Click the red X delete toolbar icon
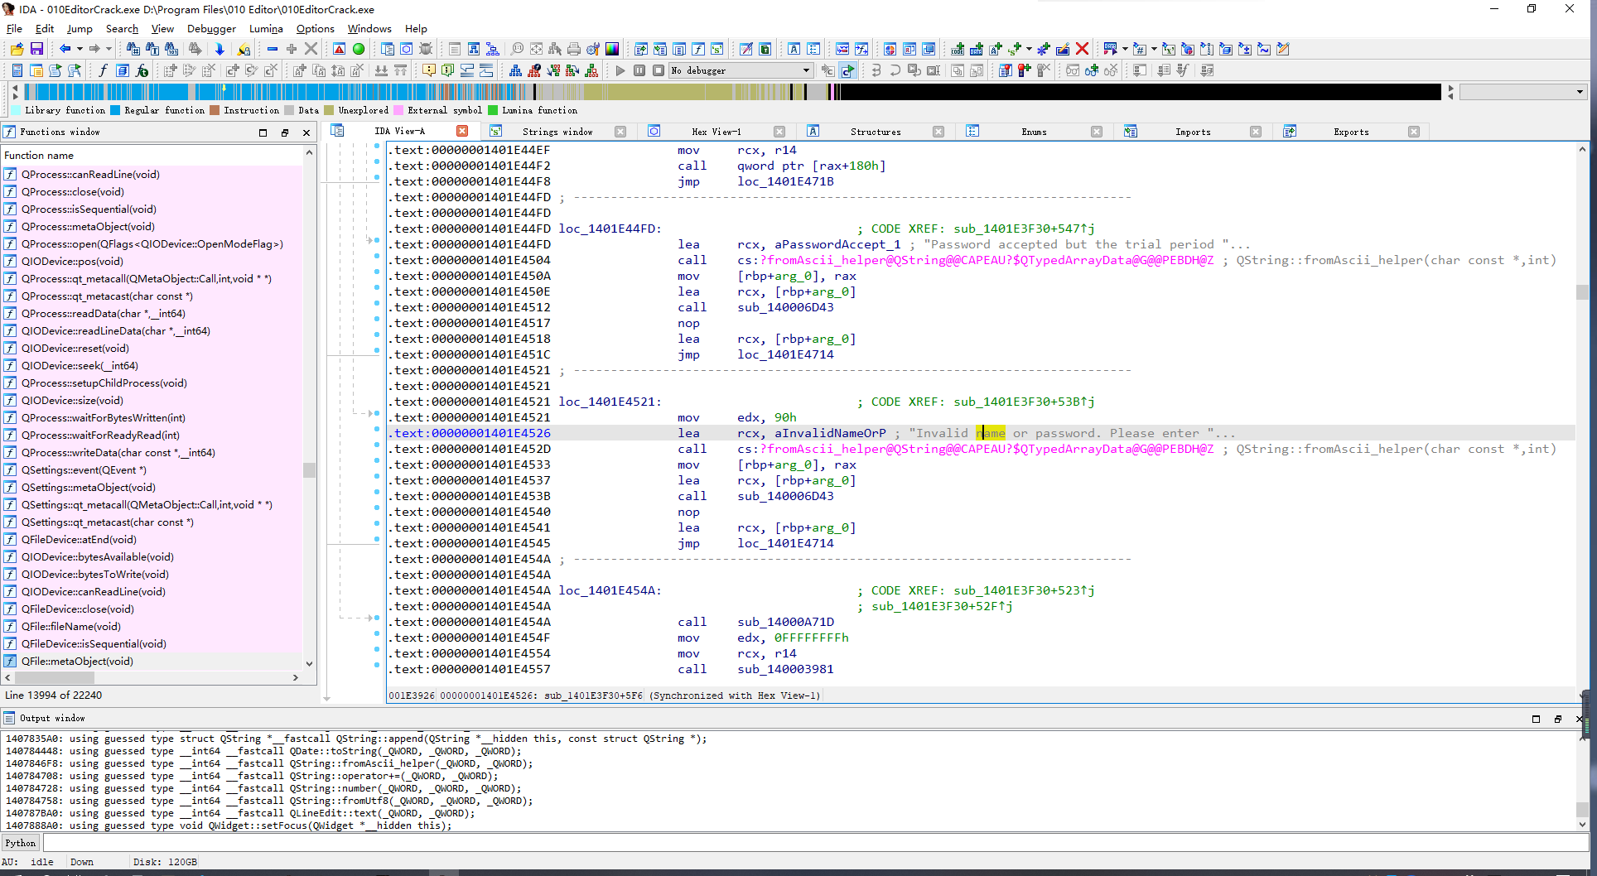 [x=1082, y=49]
